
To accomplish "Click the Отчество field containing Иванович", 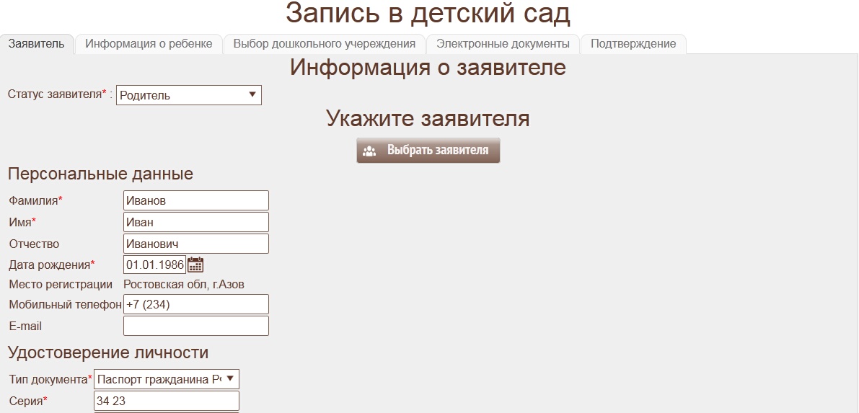I will [195, 244].
